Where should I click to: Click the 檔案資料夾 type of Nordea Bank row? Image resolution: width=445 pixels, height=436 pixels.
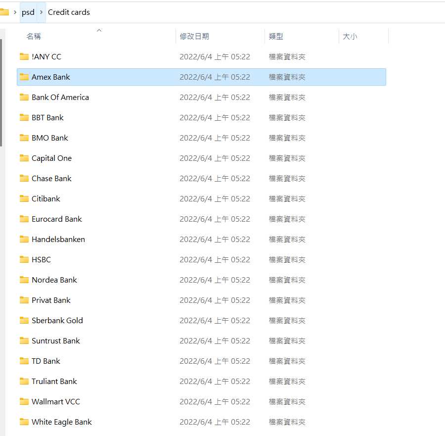click(287, 280)
